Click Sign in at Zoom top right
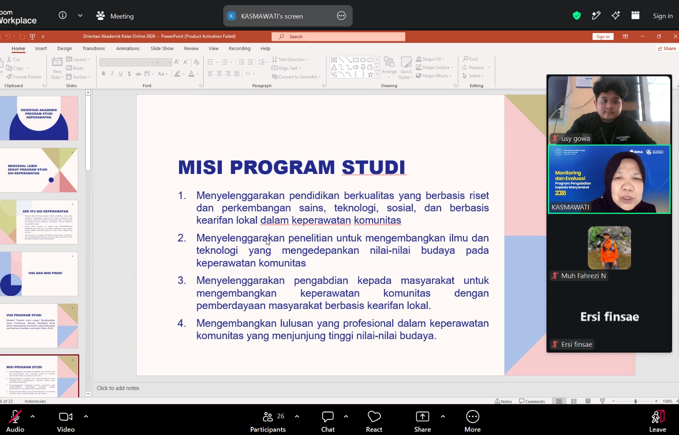The width and height of the screenshot is (679, 435). pos(663,16)
